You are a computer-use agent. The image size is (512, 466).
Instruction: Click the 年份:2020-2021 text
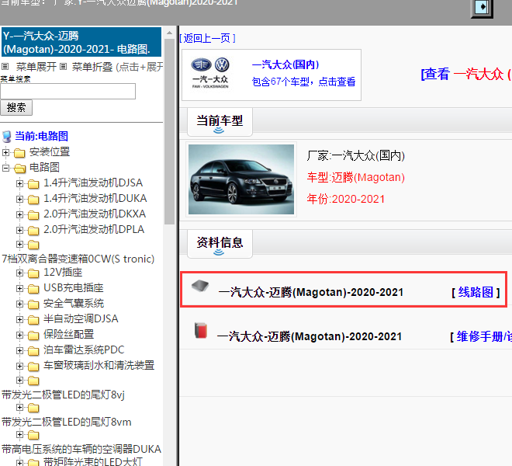(345, 199)
